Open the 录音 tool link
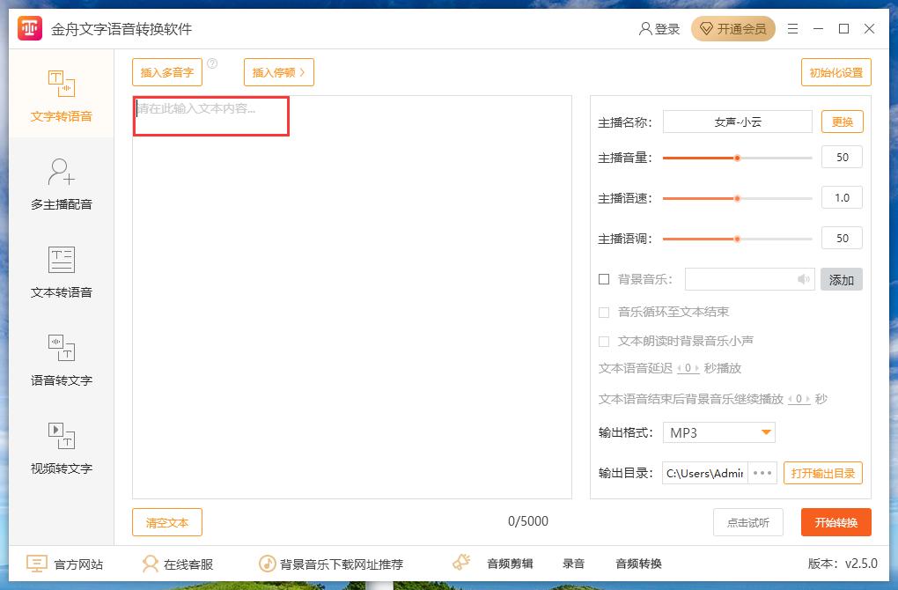The image size is (898, 590). [x=573, y=564]
